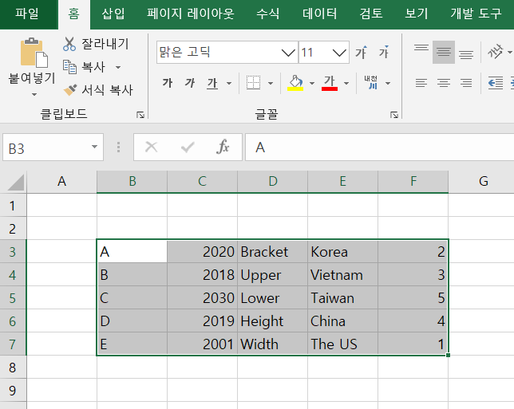
Task: Open the 파일 (File) tab
Action: coord(27,14)
